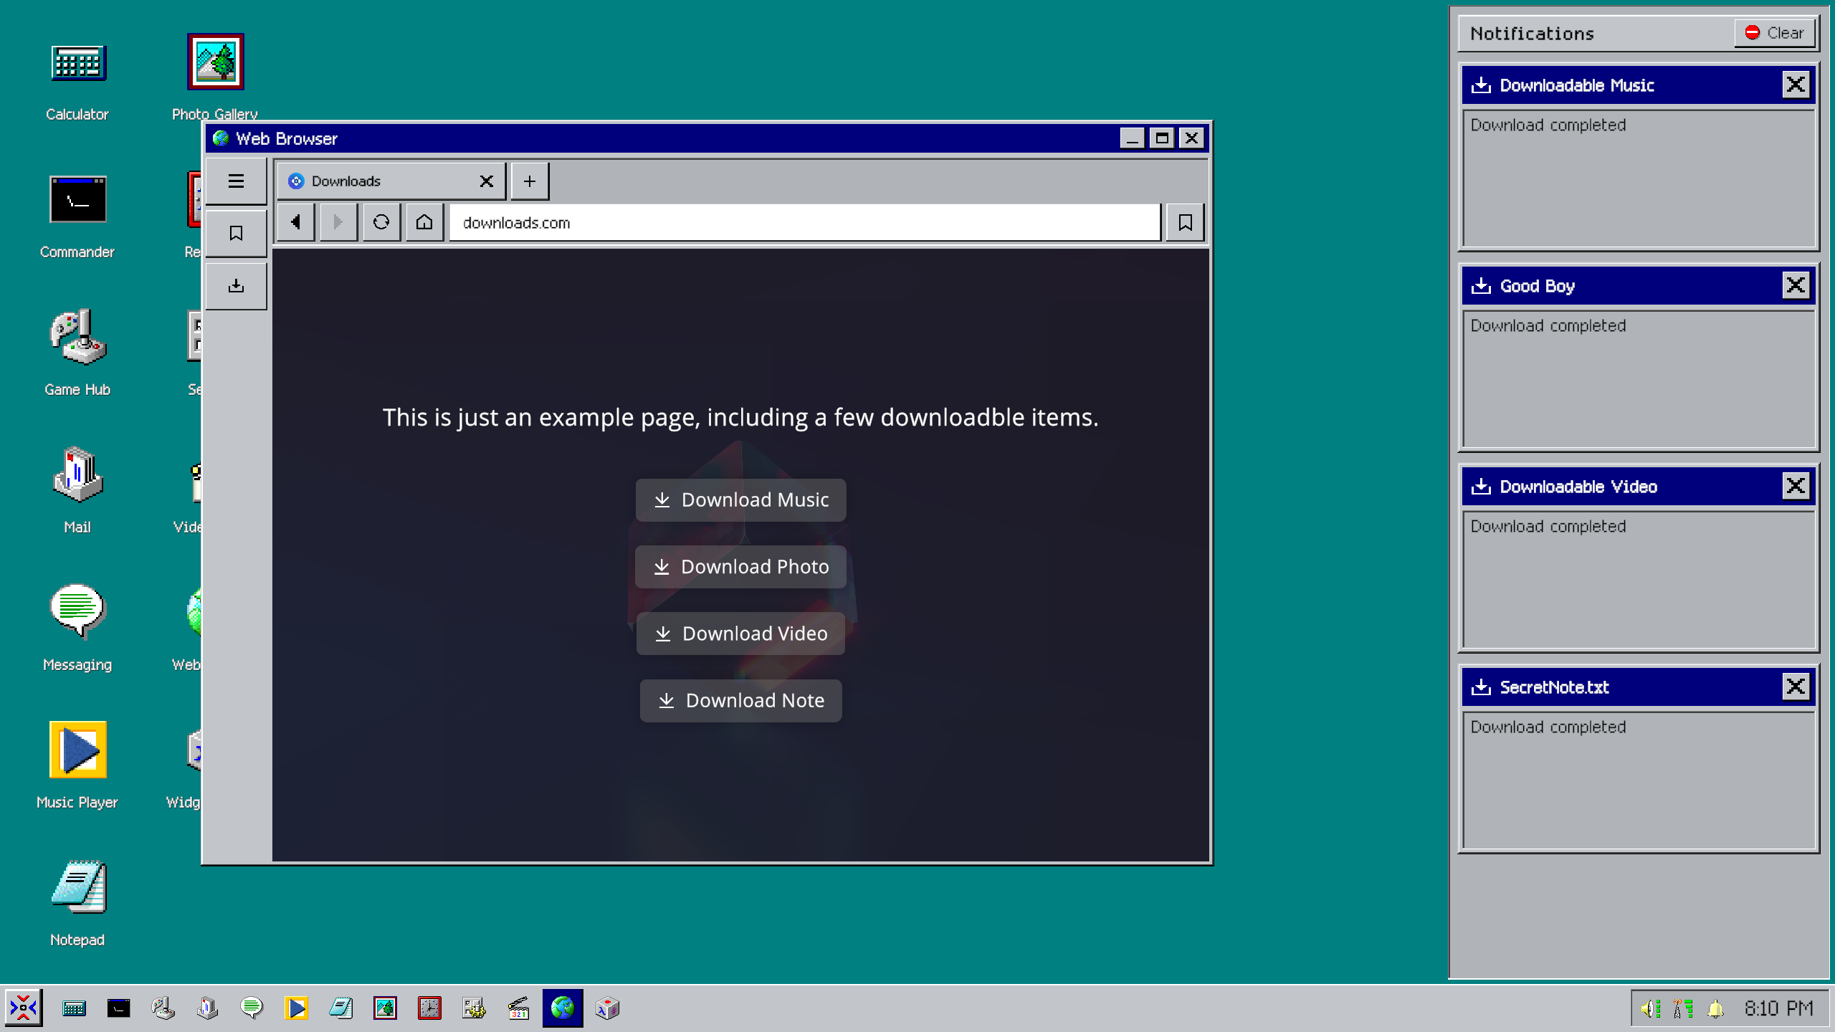Click the Download Photo button
1835x1032 pixels.
pyautogui.click(x=740, y=567)
